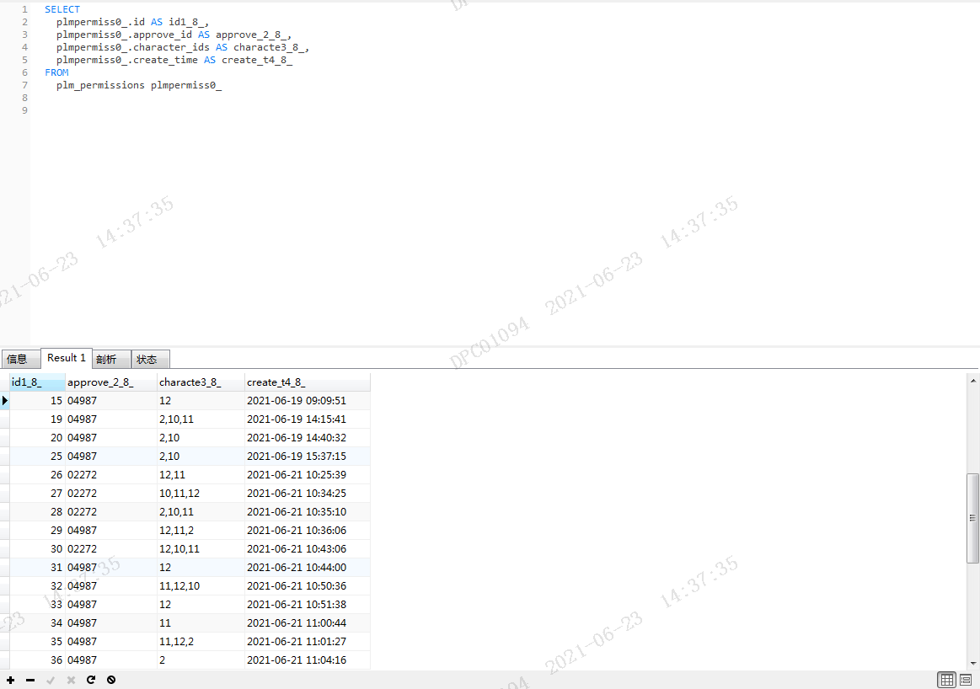
Task: Place cursor on plm_permissions table name
Action: click(x=100, y=85)
